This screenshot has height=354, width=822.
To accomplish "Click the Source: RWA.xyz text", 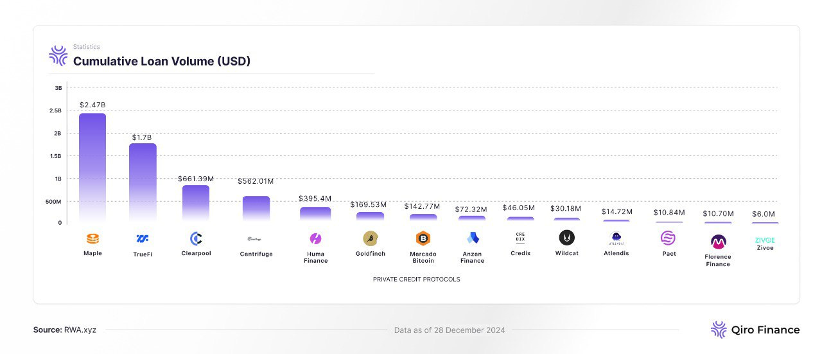I will tap(65, 330).
